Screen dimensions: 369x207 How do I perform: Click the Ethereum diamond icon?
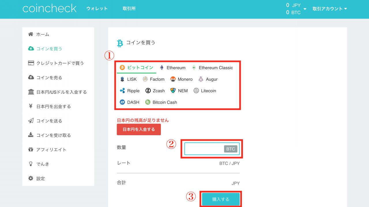point(162,68)
